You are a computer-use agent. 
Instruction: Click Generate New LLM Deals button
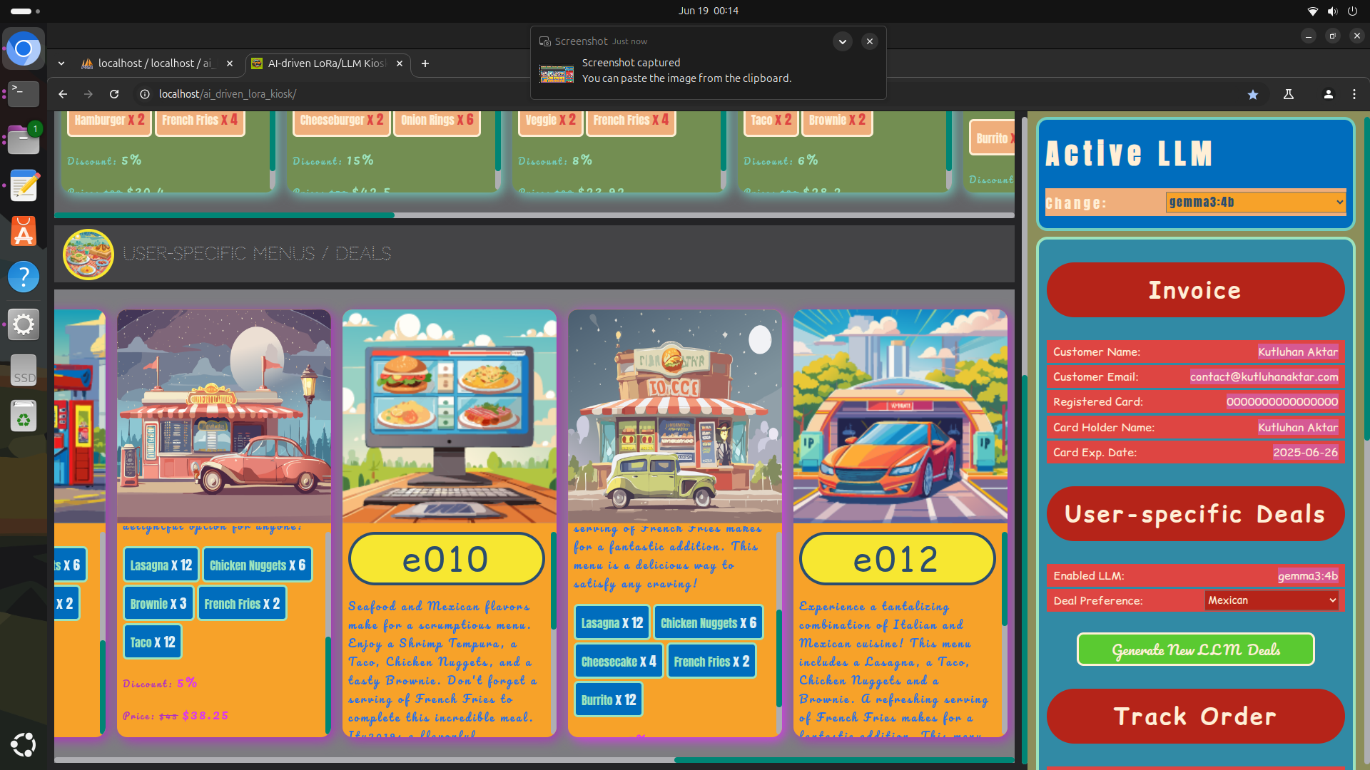pos(1195,650)
